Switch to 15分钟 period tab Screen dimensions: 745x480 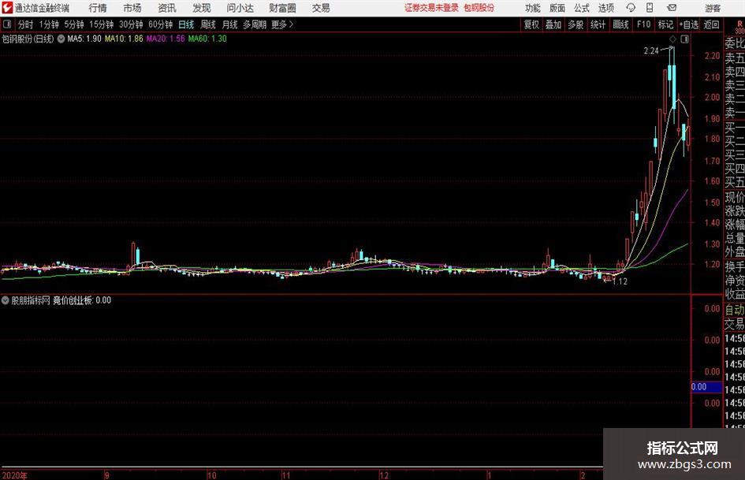click(102, 24)
